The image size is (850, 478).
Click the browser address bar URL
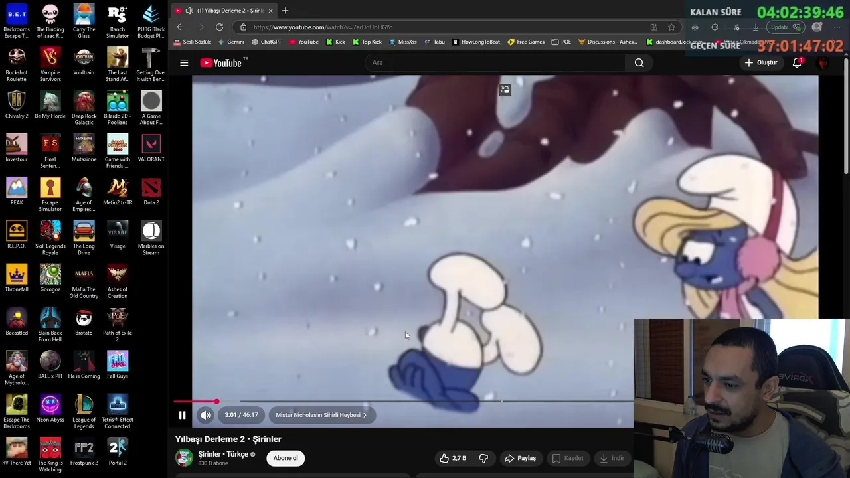tap(323, 27)
